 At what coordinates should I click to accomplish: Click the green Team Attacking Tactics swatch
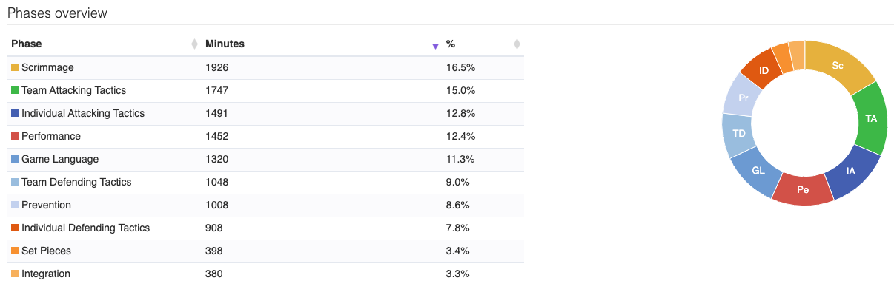pos(15,91)
